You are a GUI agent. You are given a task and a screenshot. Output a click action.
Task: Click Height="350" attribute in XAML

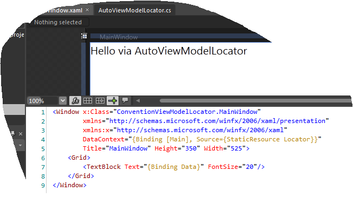pyautogui.click(x=177, y=148)
